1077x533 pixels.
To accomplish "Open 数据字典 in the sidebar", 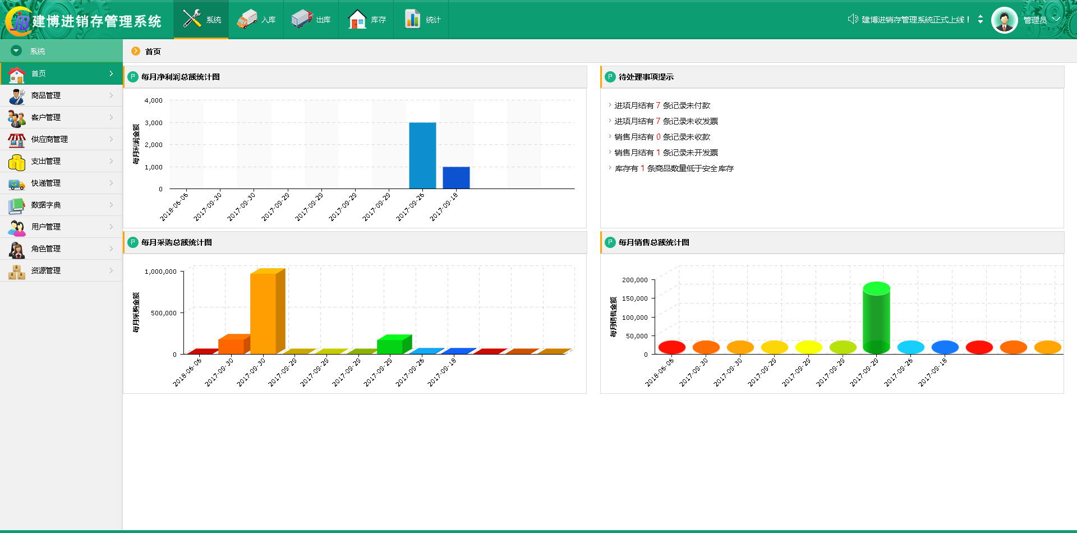I will coord(46,205).
